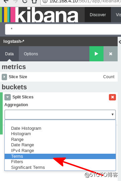Click the Kibana logo

pos(39,14)
